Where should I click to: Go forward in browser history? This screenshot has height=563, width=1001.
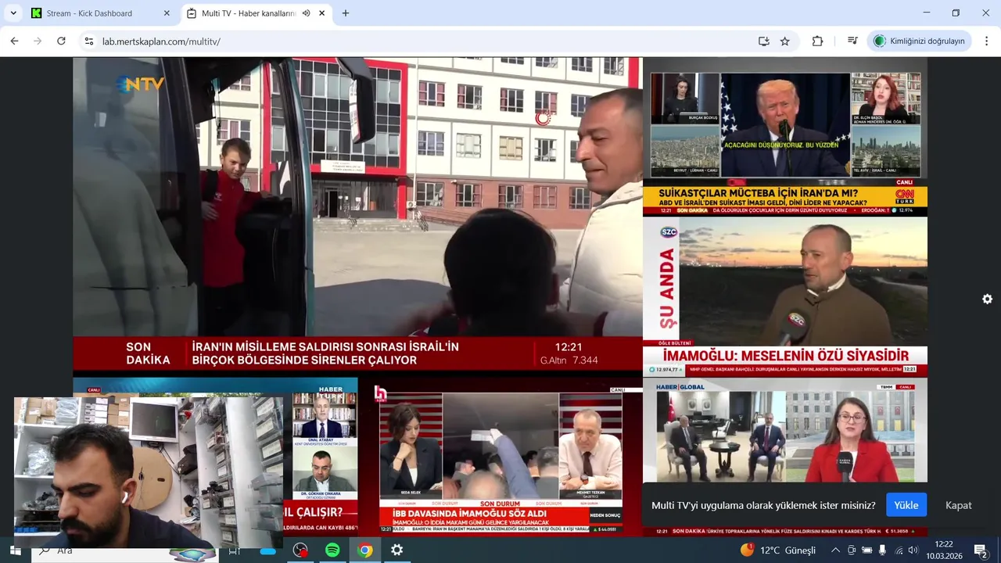tap(38, 41)
